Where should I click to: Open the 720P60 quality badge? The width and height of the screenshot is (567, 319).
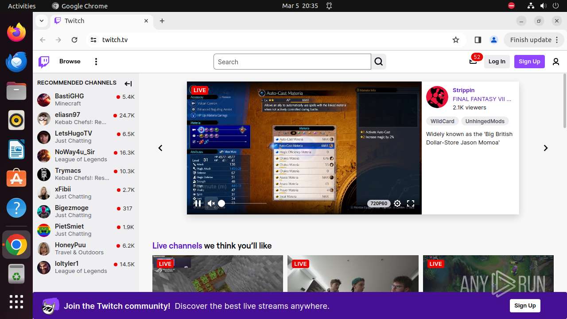click(379, 203)
